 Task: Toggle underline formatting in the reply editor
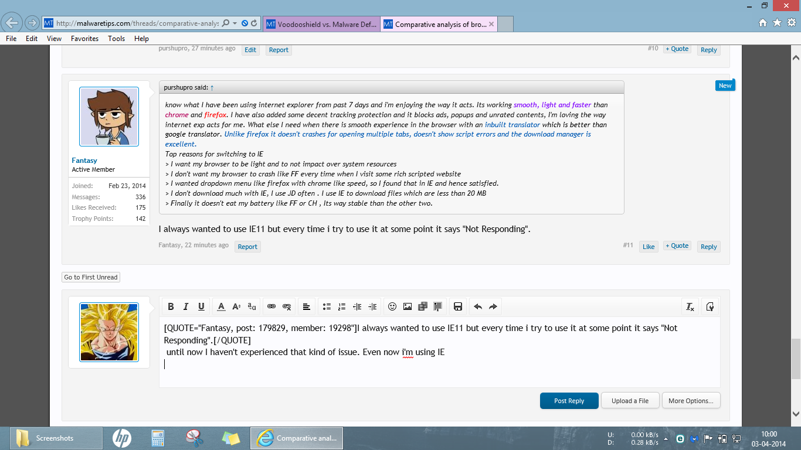[201, 306]
